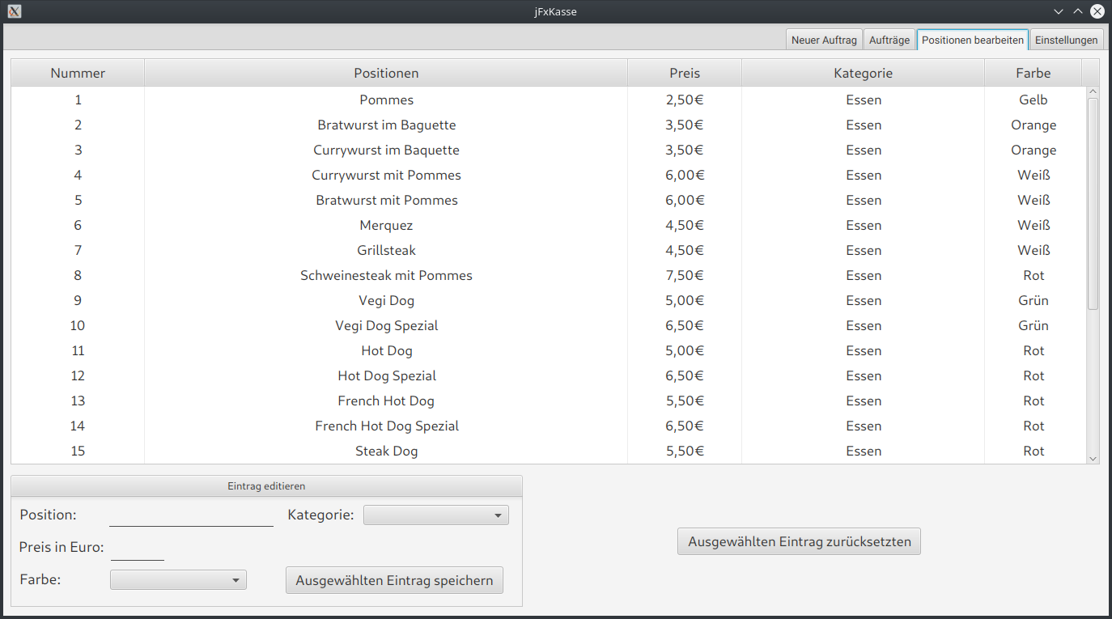Click the scrollbar down arrow in table

click(x=1093, y=458)
